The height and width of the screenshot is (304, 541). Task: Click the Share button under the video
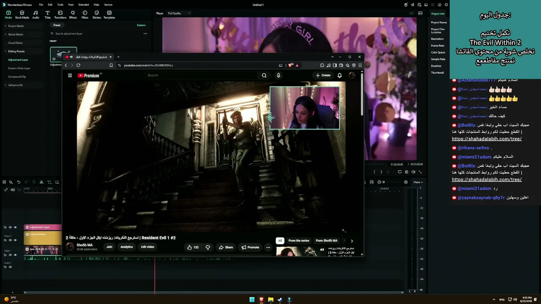(x=226, y=247)
